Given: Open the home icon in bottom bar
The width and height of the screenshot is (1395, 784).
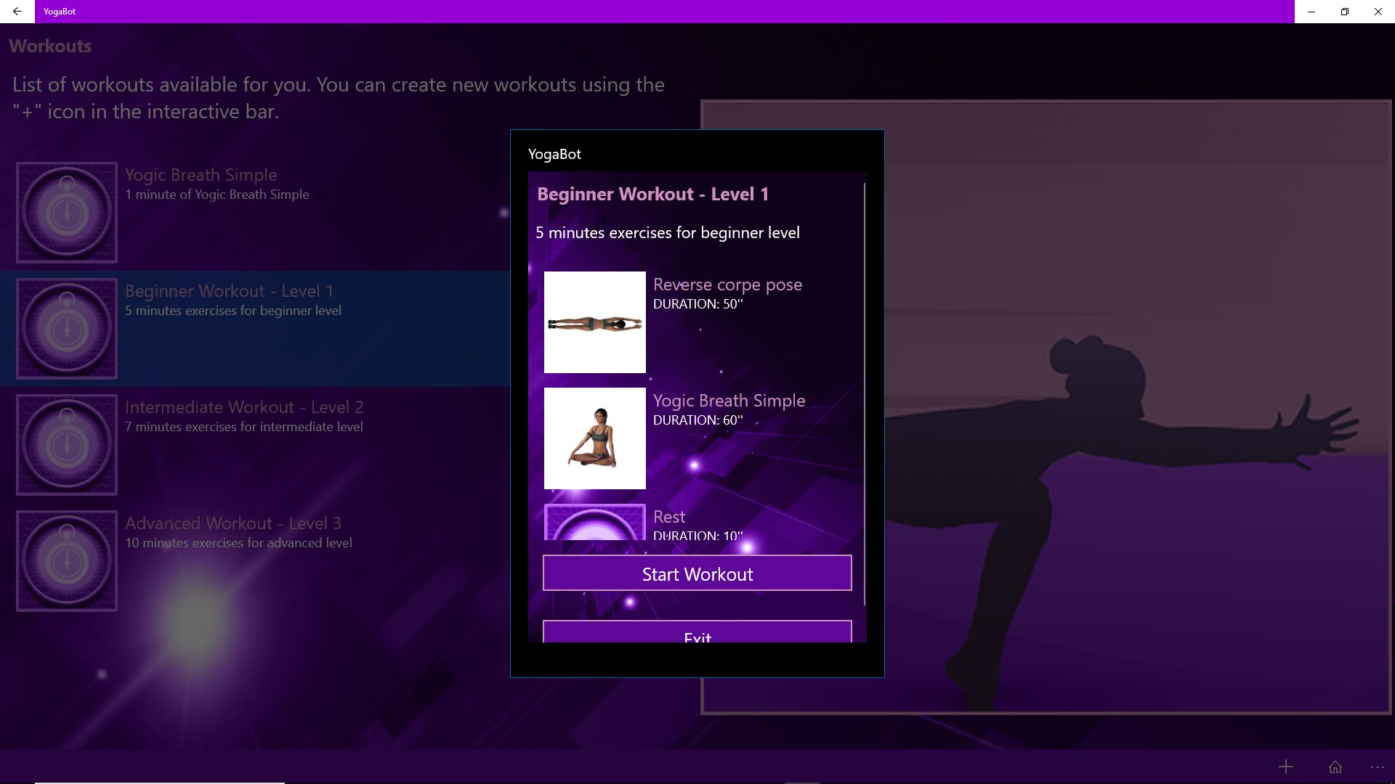Looking at the screenshot, I should click(1335, 767).
